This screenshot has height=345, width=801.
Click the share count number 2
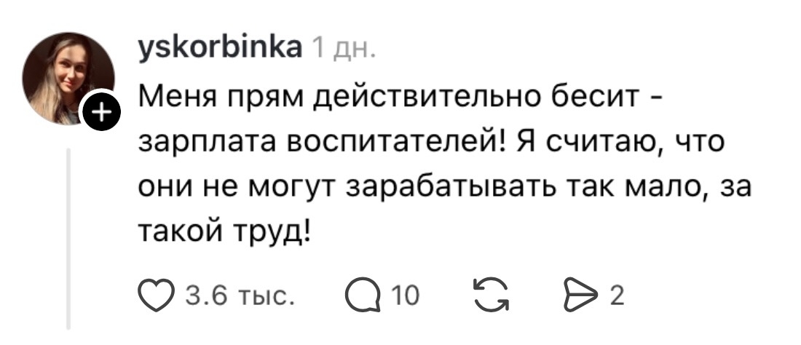point(617,296)
